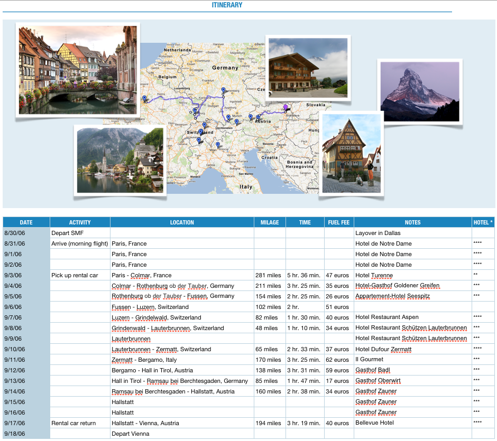Select the 281 miles cell
This screenshot has height=441, width=497.
(x=270, y=275)
